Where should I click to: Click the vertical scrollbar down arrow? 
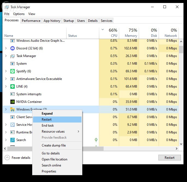(181, 144)
